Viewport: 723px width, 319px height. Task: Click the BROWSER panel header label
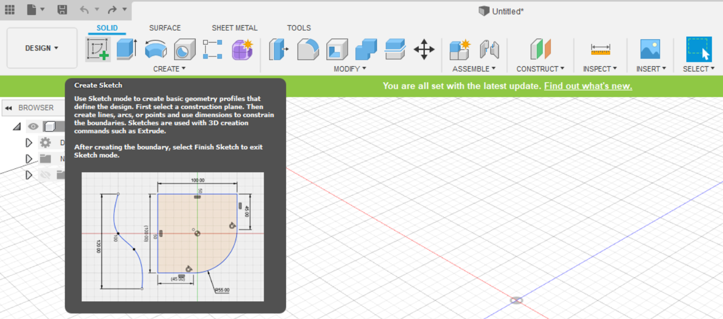point(36,108)
